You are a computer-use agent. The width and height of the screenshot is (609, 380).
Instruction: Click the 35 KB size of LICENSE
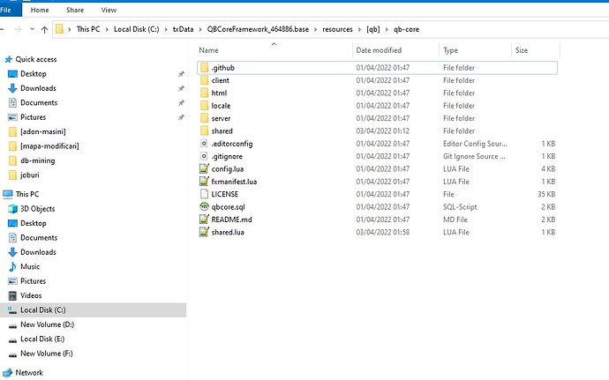coord(546,194)
